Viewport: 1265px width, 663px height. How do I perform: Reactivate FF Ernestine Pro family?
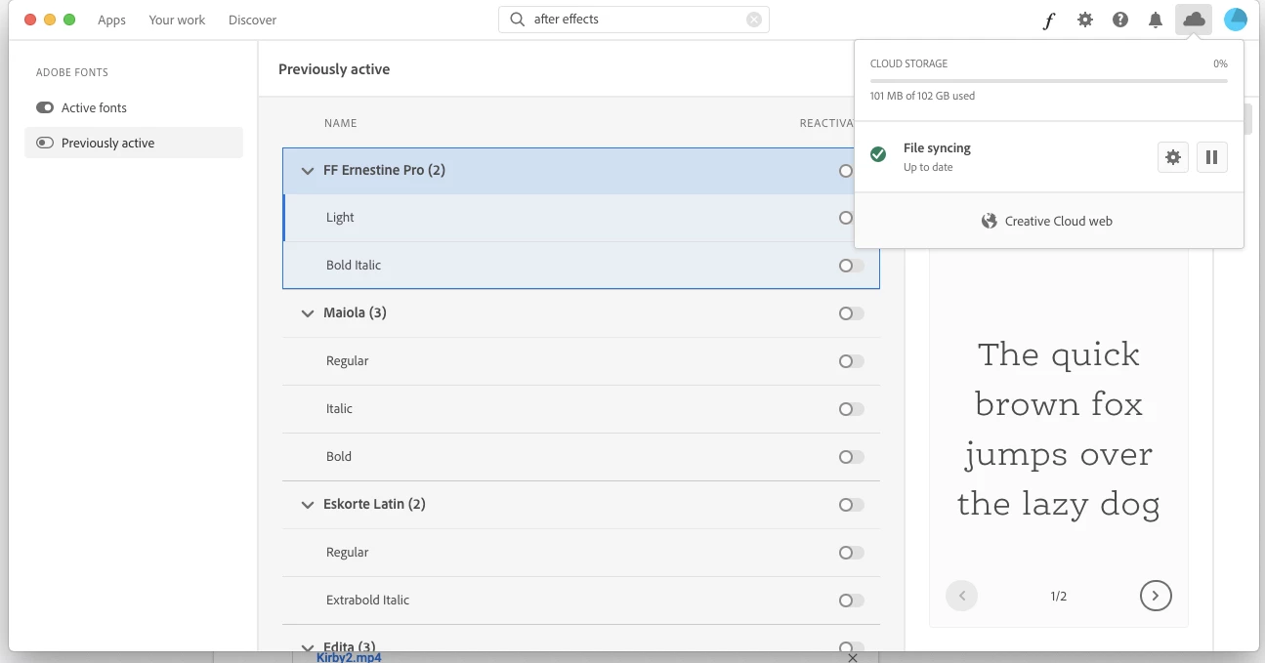[847, 170]
